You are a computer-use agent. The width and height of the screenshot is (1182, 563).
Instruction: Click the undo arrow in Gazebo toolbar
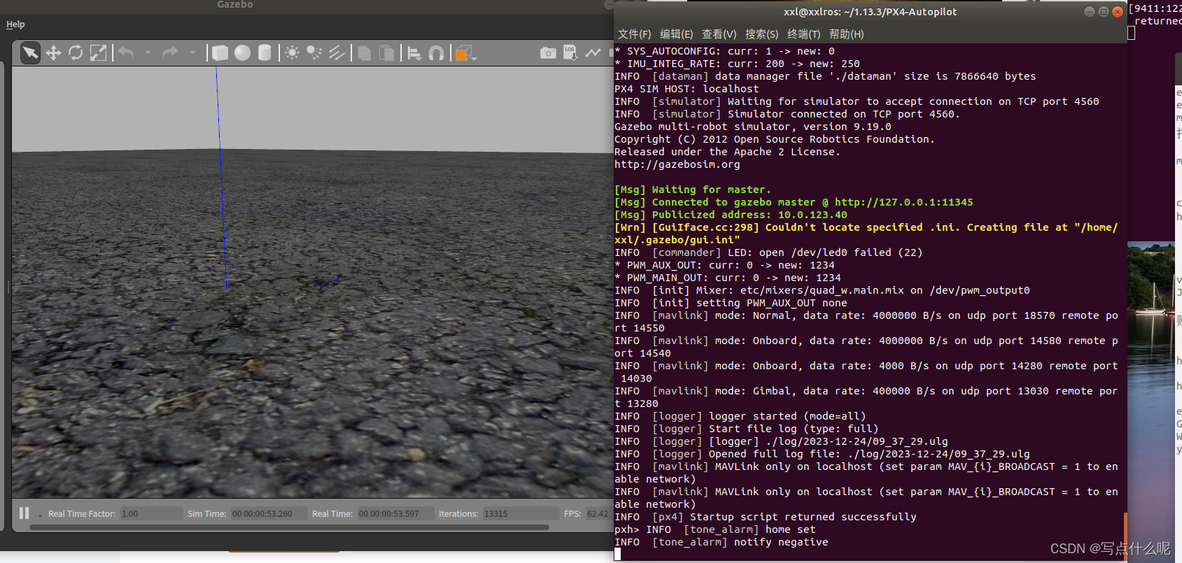tap(126, 52)
